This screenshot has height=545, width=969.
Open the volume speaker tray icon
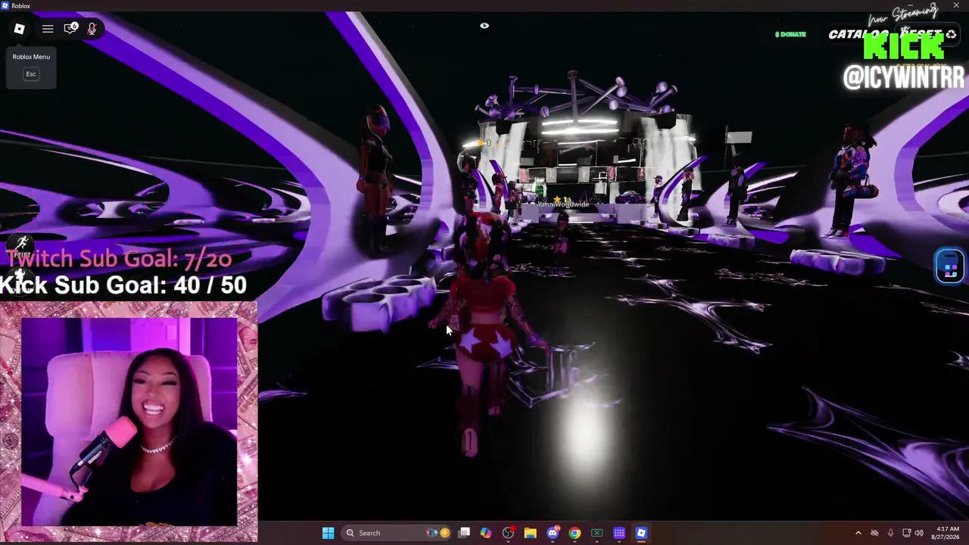[x=919, y=533]
